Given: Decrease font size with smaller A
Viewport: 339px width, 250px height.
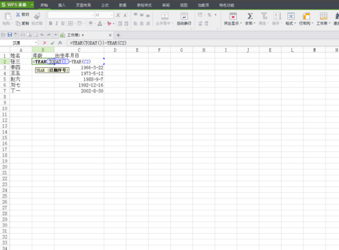Looking at the screenshot, I should (x=125, y=15).
